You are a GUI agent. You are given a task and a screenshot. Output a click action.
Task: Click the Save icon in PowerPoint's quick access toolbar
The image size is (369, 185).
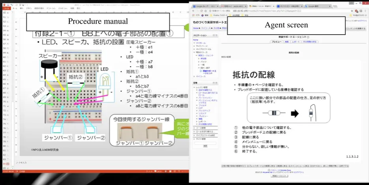pyautogui.click(x=8, y=5)
